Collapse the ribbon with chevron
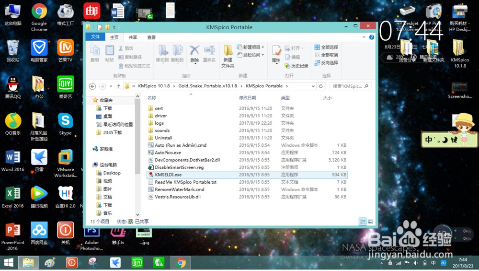 click(x=364, y=37)
